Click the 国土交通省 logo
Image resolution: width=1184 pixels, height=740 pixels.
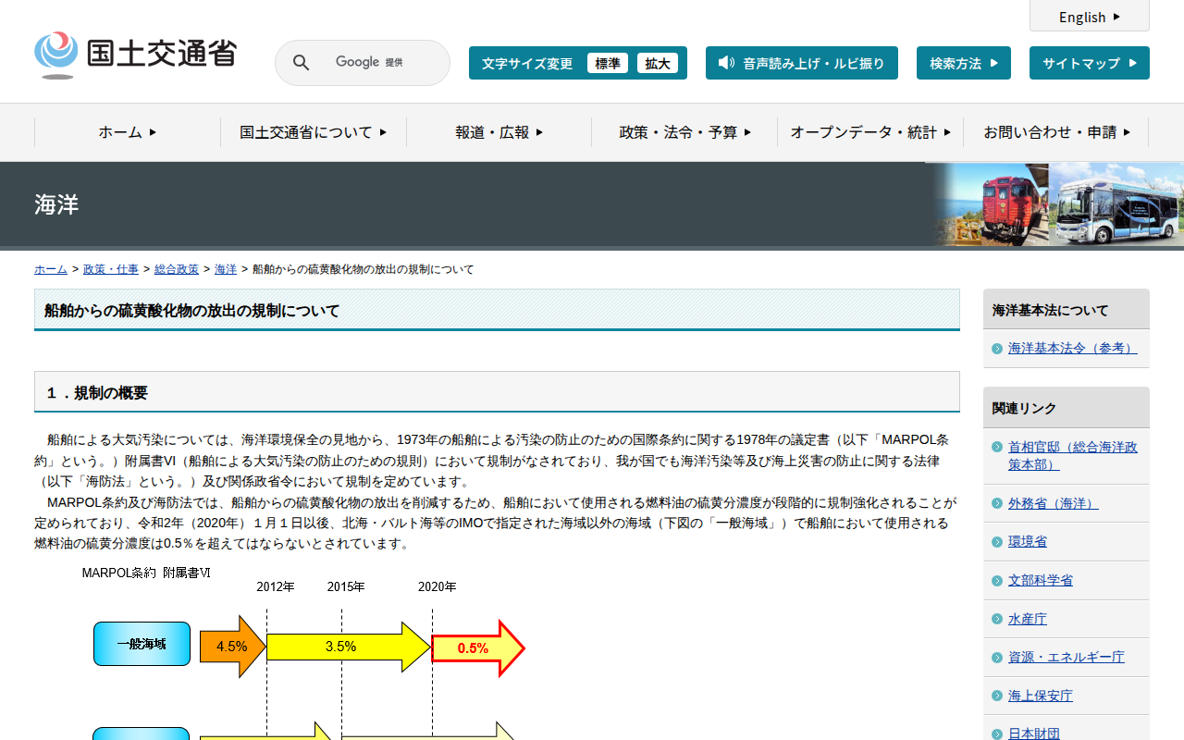pyautogui.click(x=135, y=55)
